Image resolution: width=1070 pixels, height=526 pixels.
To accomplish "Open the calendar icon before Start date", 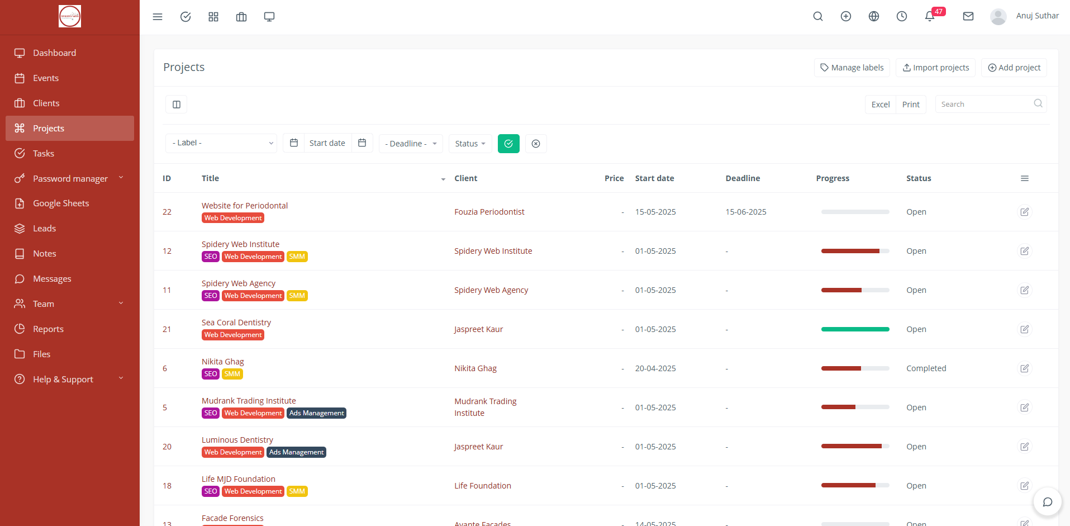I will tap(294, 143).
